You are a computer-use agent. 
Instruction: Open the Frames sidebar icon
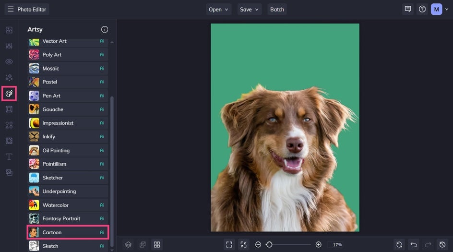9,109
